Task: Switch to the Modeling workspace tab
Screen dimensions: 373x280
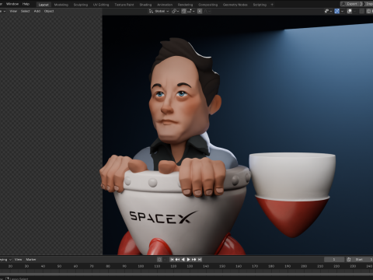Action: pos(61,5)
